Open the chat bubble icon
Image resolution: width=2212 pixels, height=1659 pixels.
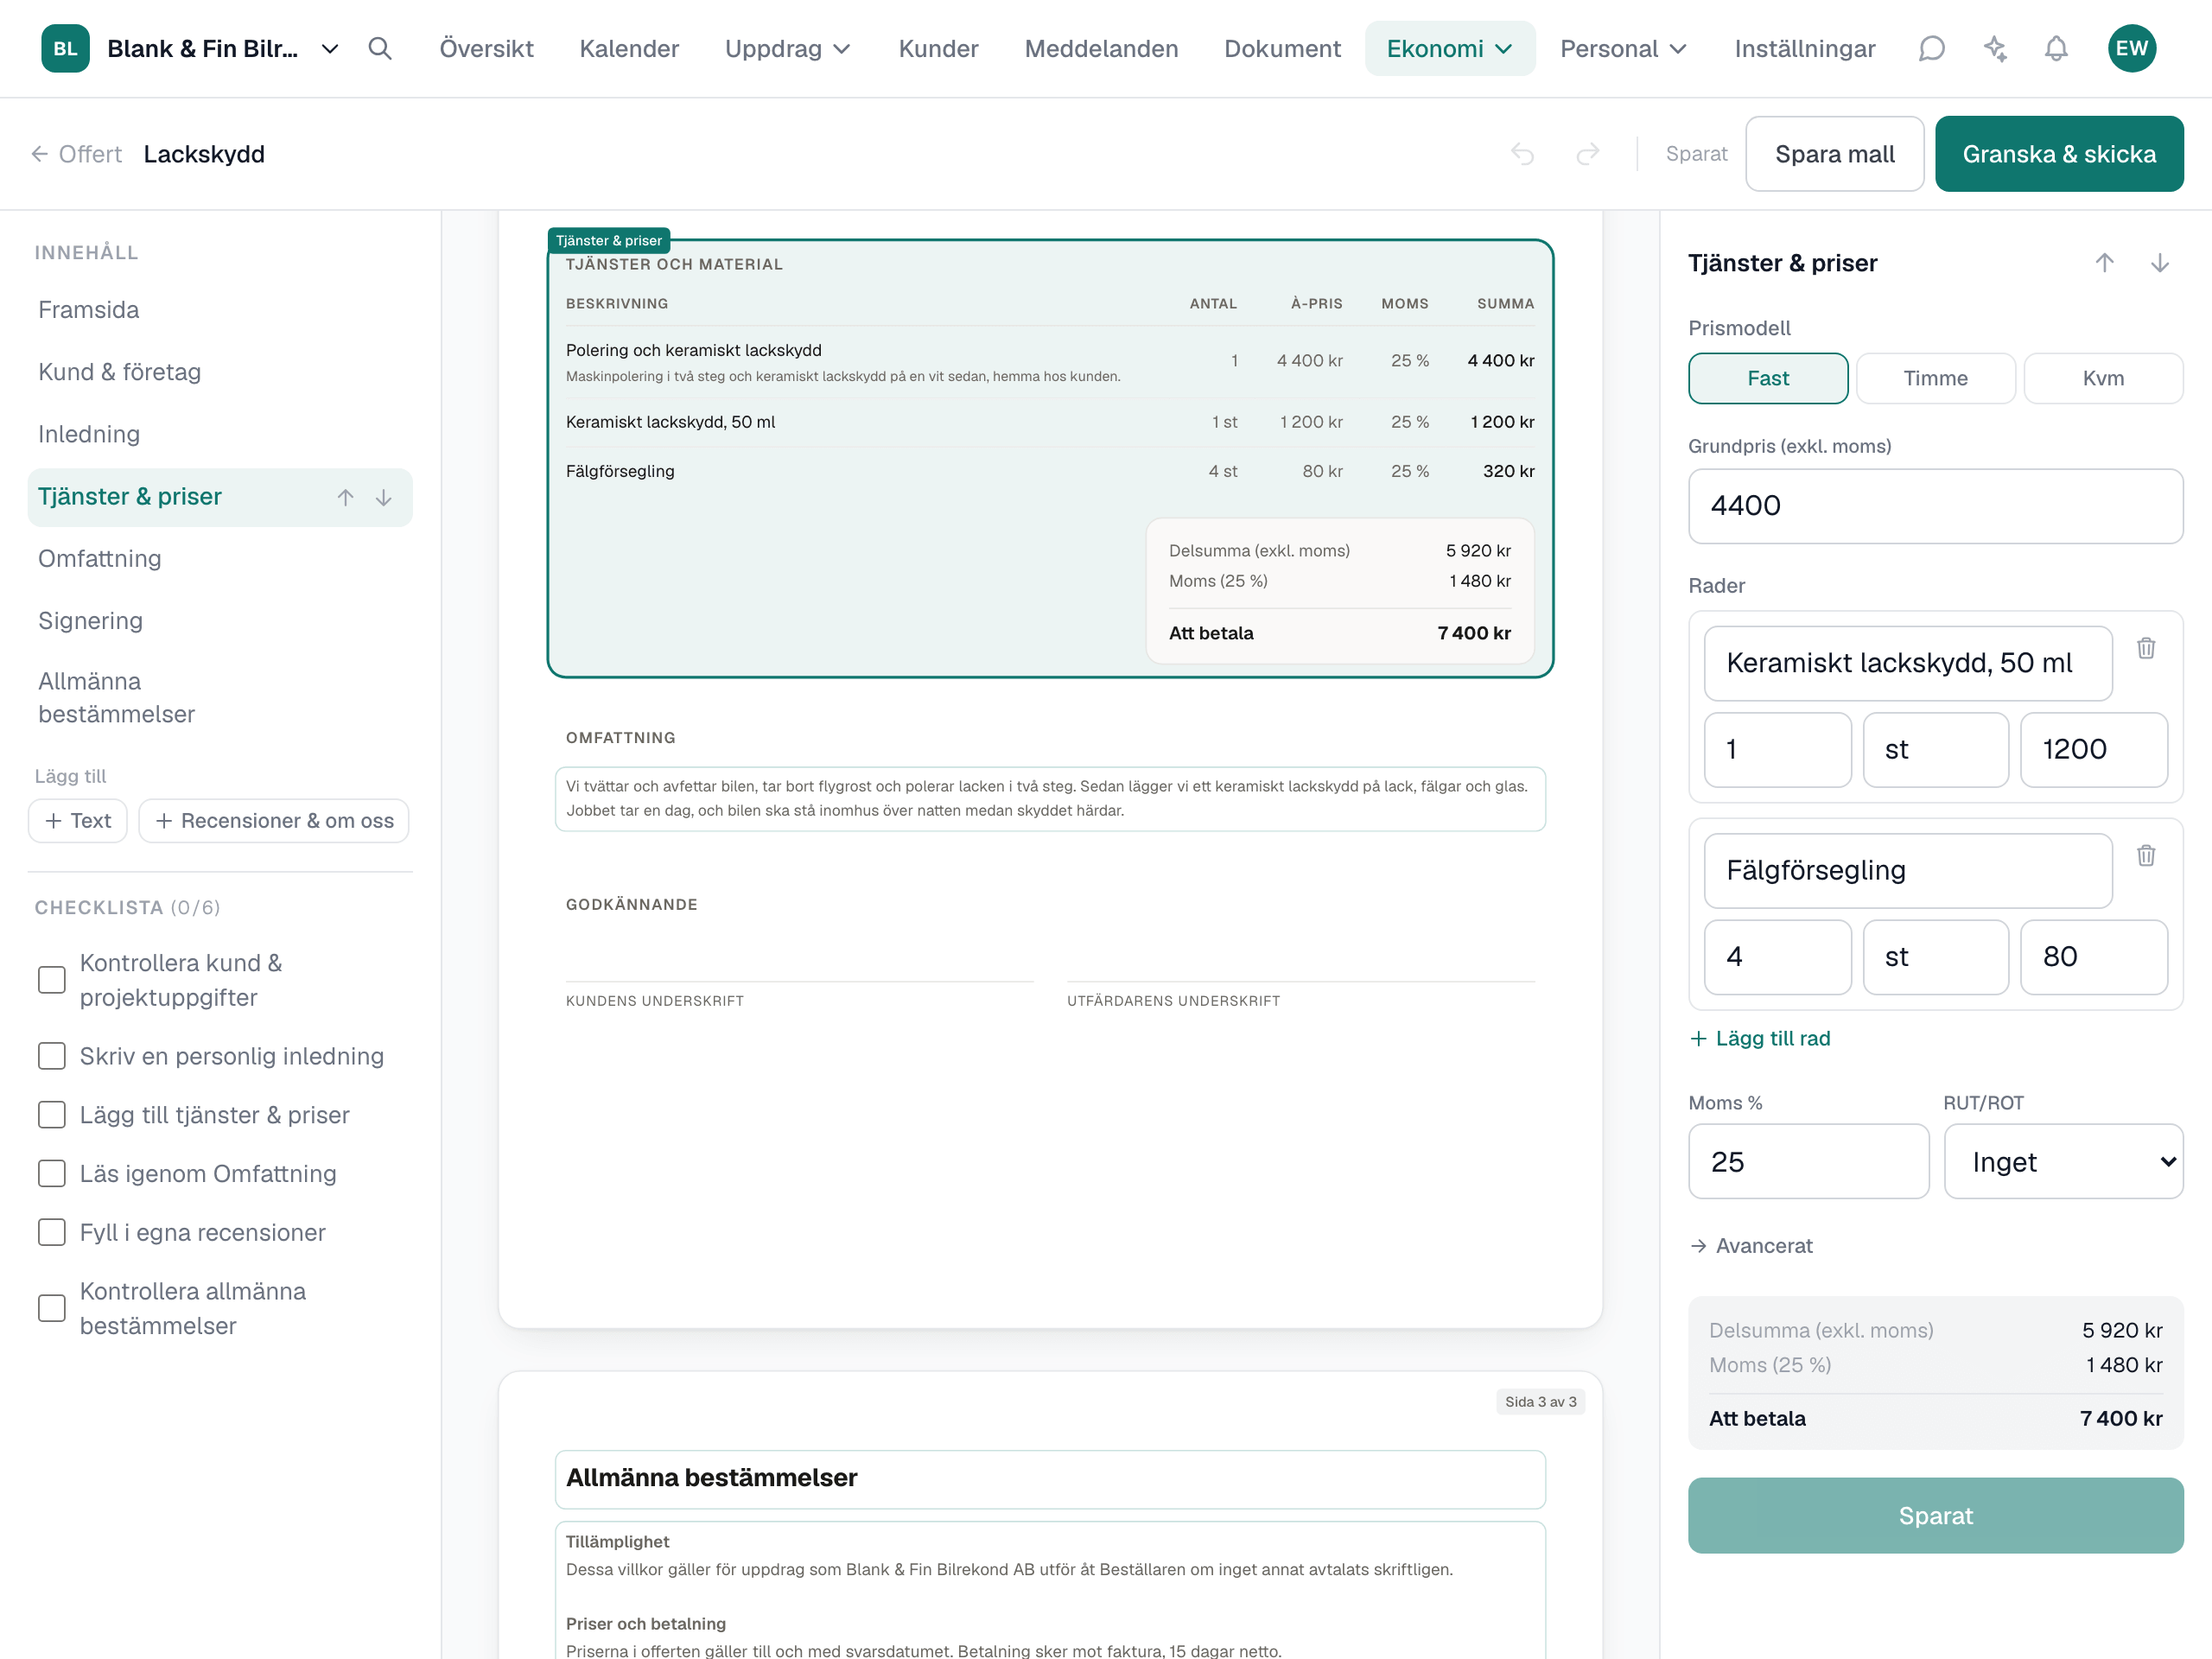click(1931, 48)
